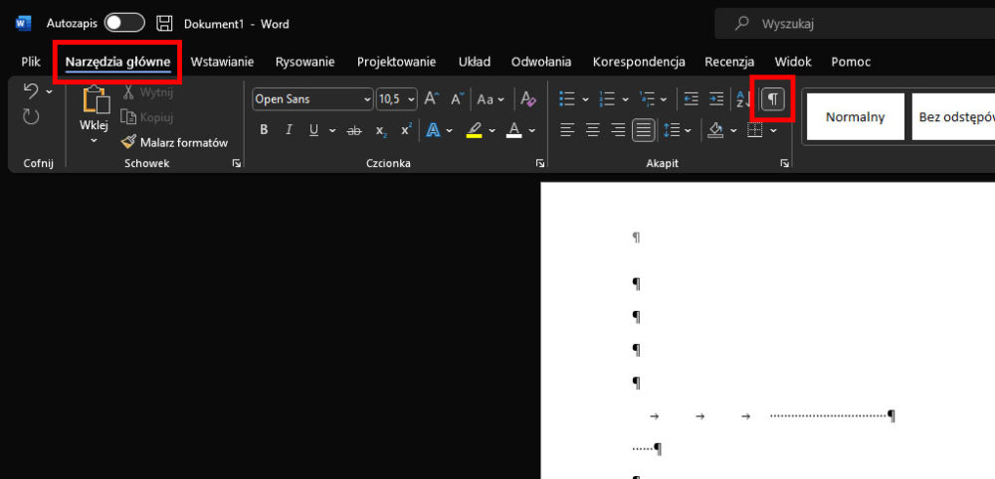Toggle superscript formatting

406,130
